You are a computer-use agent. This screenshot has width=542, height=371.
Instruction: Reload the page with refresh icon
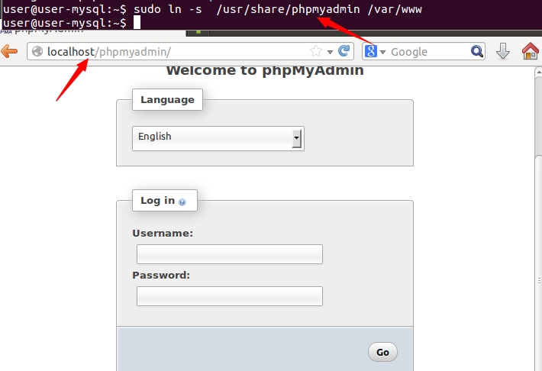[344, 51]
